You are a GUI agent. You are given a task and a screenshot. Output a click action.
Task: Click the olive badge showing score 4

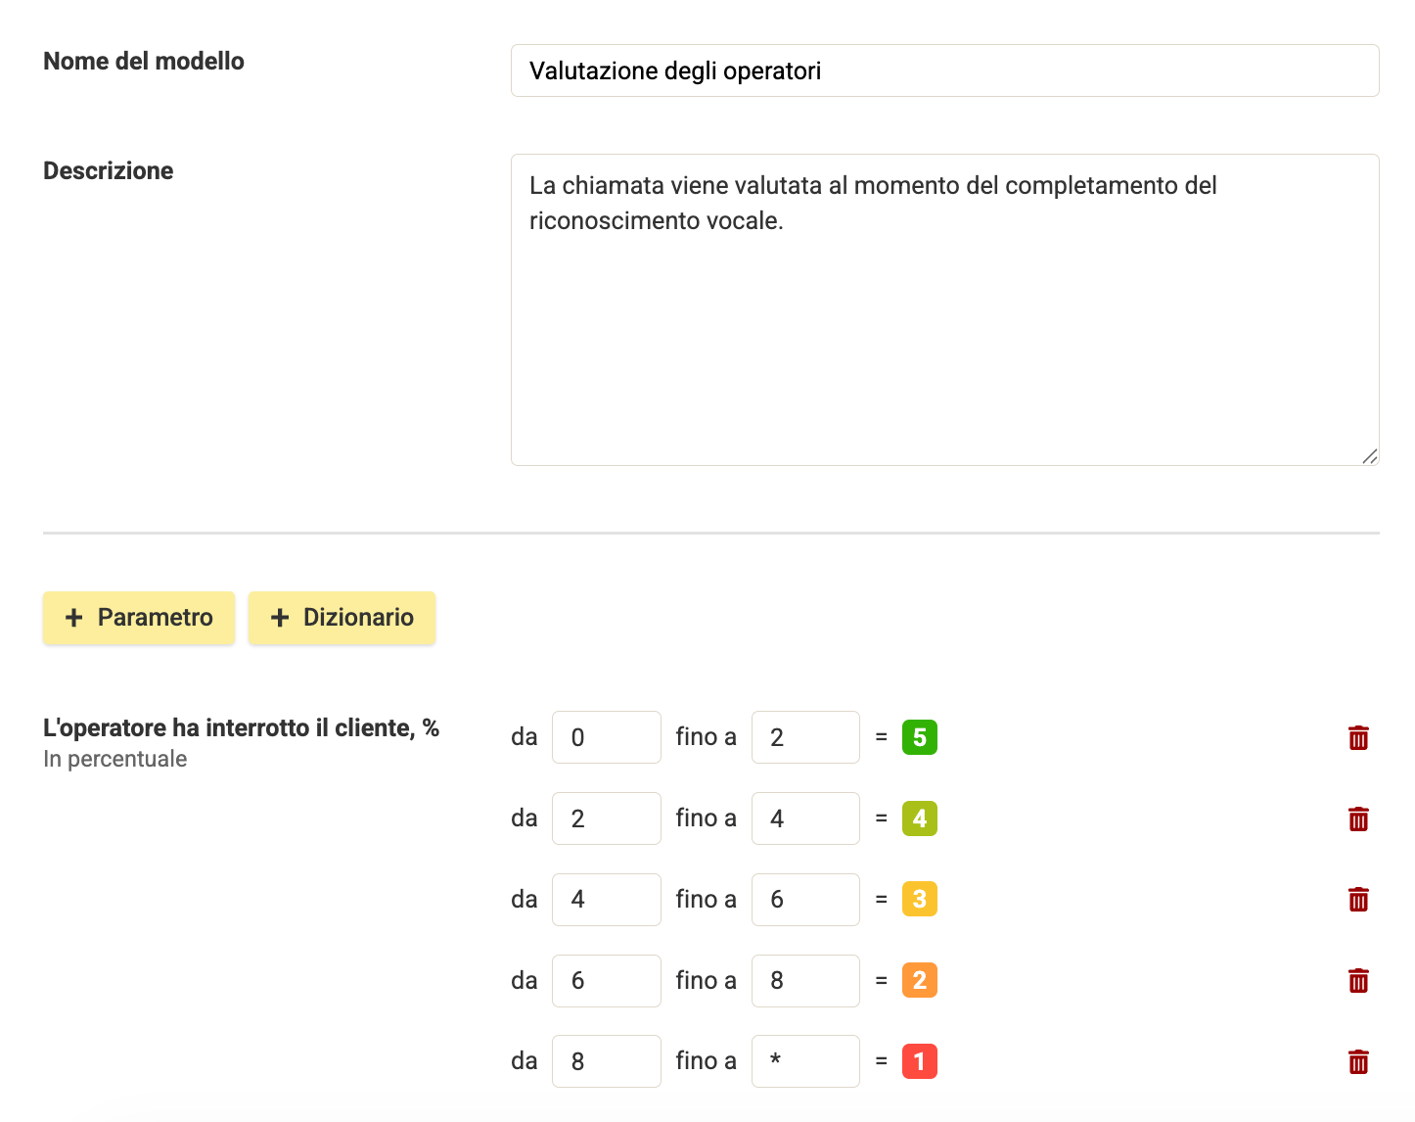coord(919,818)
